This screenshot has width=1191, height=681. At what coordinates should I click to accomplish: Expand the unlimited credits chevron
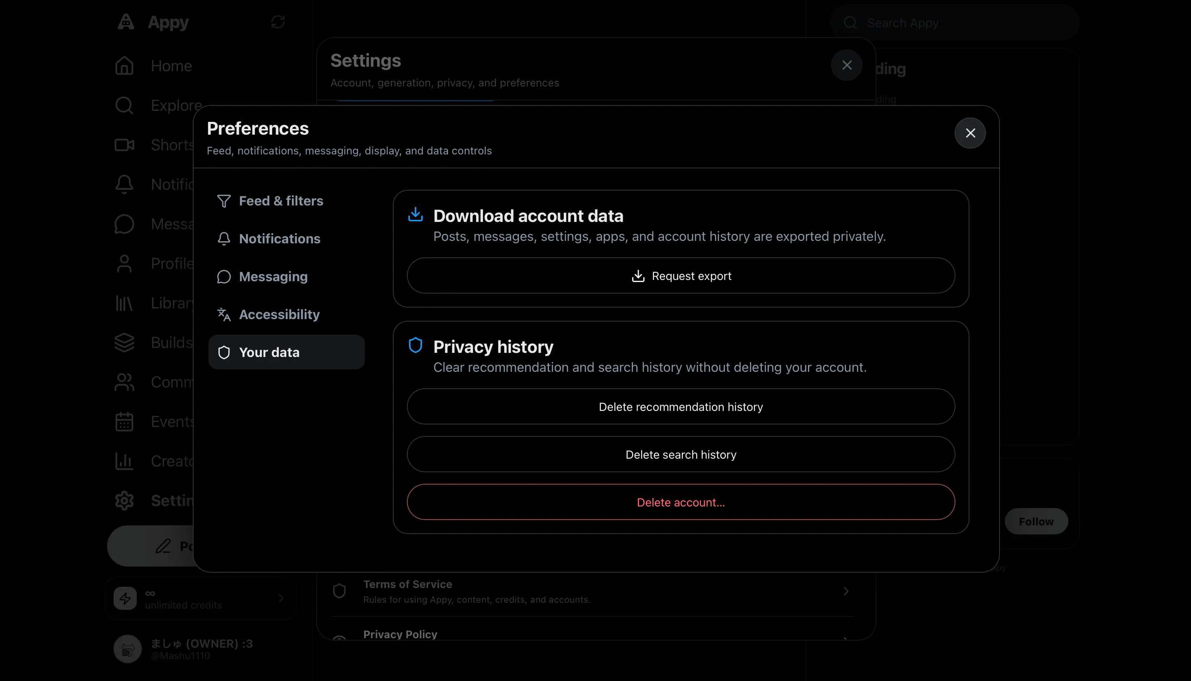pos(281,598)
